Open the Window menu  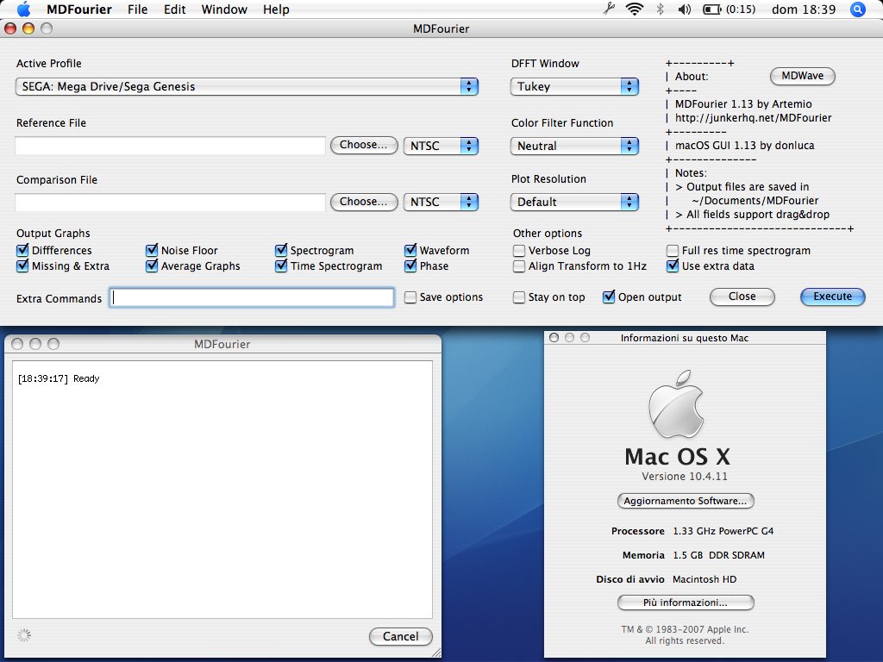point(224,9)
